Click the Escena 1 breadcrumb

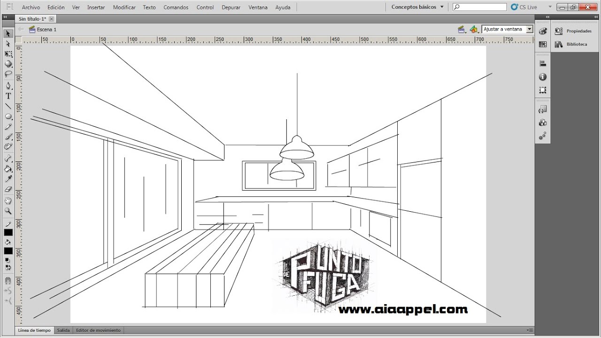click(x=42, y=29)
